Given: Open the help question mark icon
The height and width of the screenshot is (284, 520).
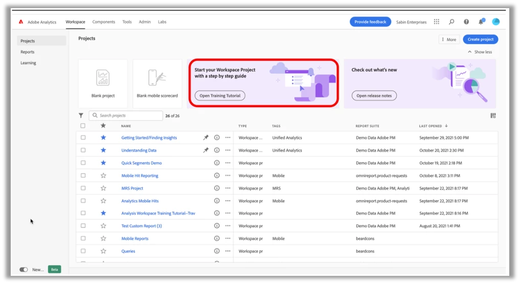Looking at the screenshot, I should (466, 22).
